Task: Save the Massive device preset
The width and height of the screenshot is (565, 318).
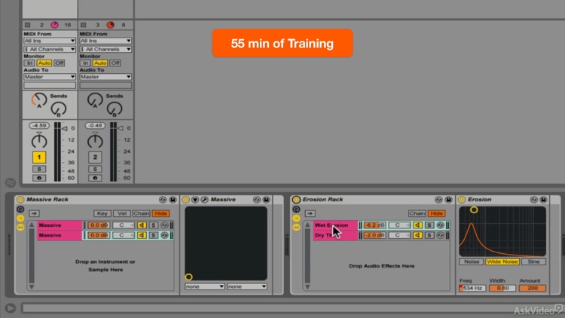Action: click(266, 200)
